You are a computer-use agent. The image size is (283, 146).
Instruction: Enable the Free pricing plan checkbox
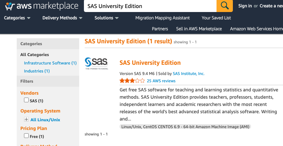coord(26,136)
